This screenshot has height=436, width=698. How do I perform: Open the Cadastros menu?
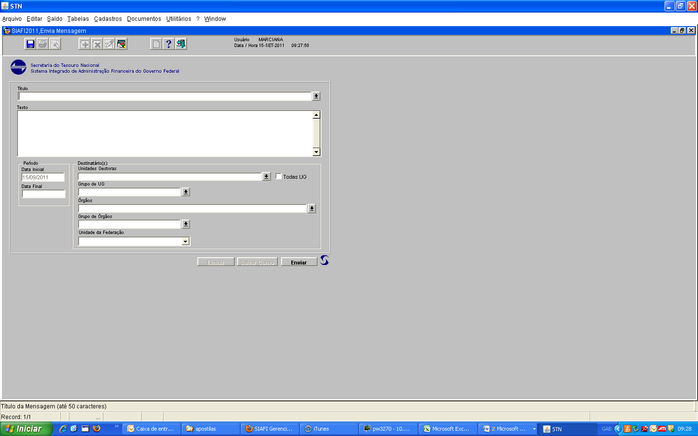point(108,19)
